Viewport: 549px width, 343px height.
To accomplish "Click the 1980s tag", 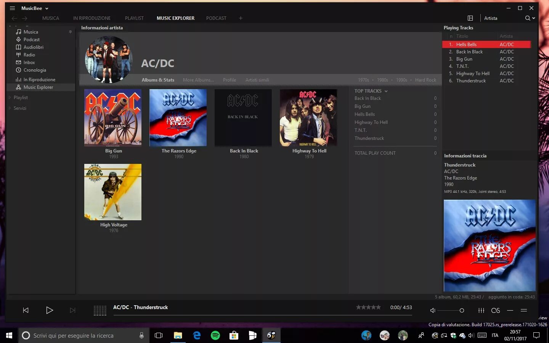I will click(x=382, y=80).
